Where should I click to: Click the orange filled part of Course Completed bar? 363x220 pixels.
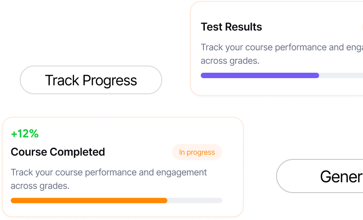pos(90,200)
